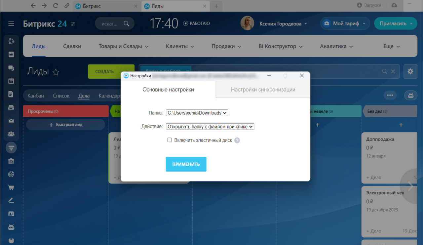Click the next arrow on kanban right edge
The image size is (423, 245).
click(x=411, y=186)
